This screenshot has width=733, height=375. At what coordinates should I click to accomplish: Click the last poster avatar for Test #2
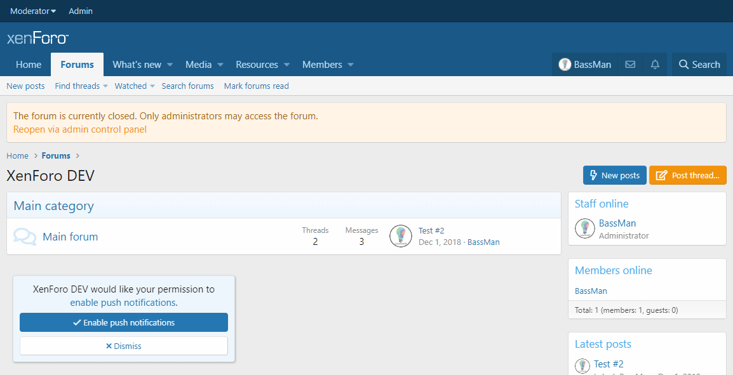click(400, 236)
